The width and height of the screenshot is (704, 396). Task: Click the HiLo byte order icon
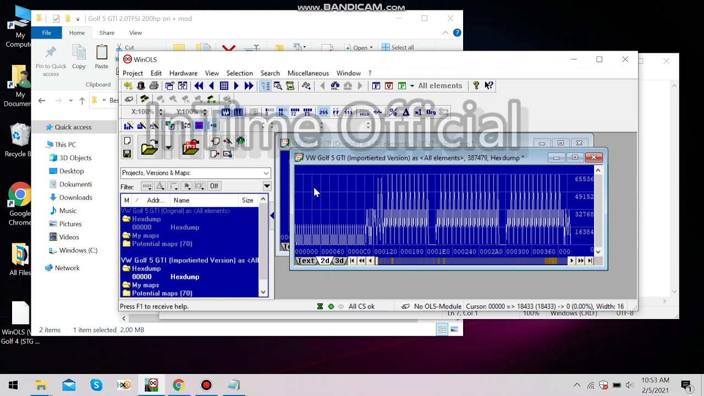pos(365,112)
